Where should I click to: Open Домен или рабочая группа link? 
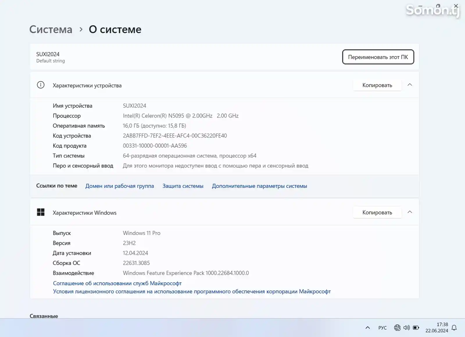coord(120,186)
